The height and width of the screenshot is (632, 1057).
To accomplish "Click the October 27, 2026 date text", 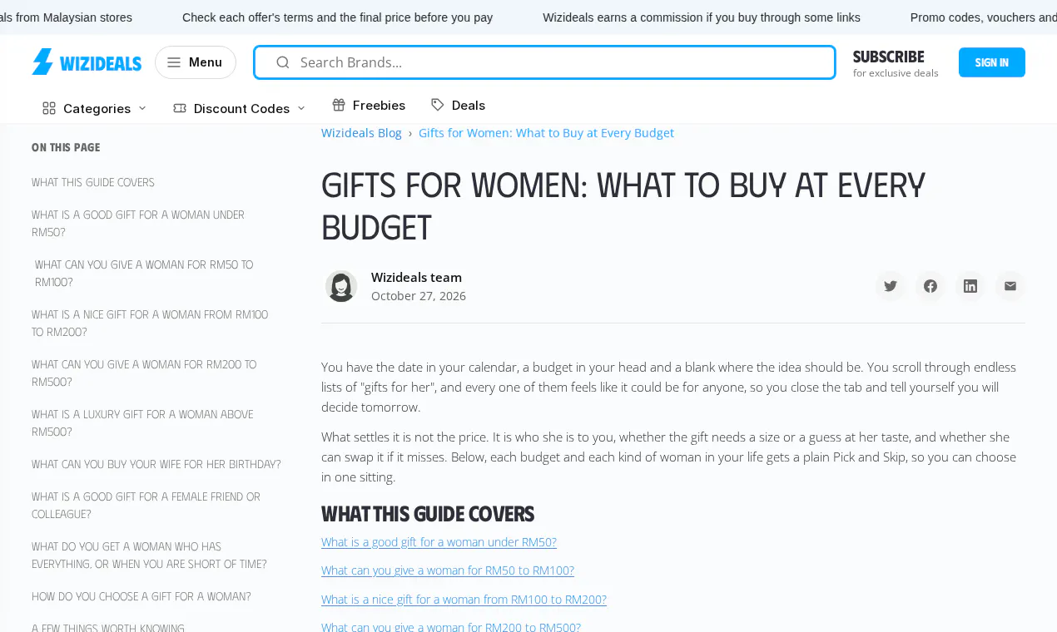I will point(419,296).
